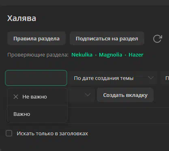Click the chevron arrow in the По дате создания темы field
The height and width of the screenshot is (151, 169).
[151, 78]
